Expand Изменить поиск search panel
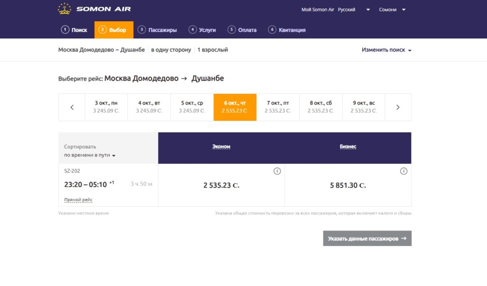The height and width of the screenshot is (286, 487). [386, 50]
